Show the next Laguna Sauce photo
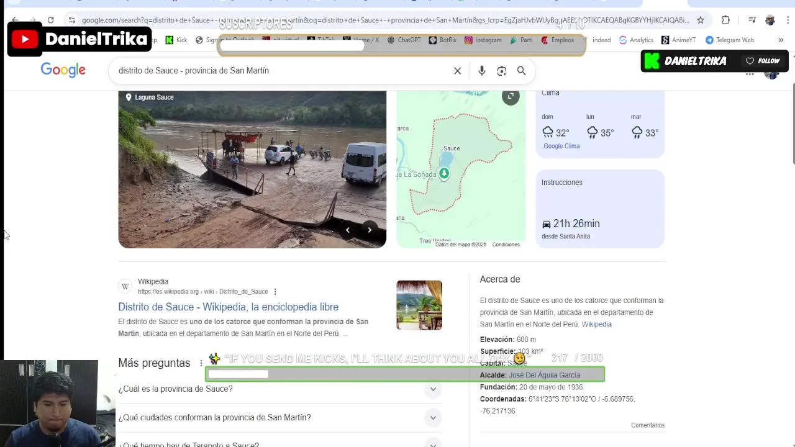This screenshot has height=447, width=795. (370, 230)
